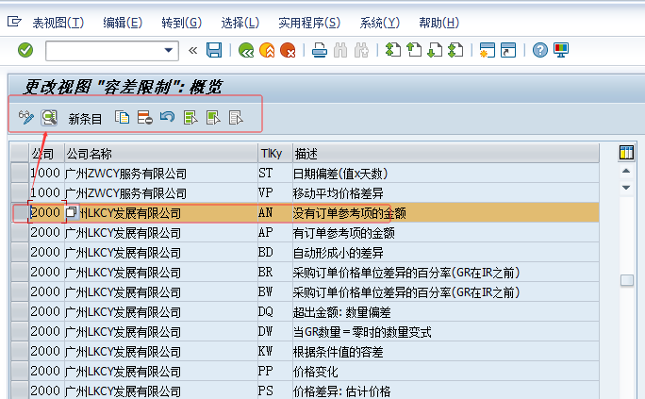Open the 转到(G) menu
This screenshot has height=399, width=645.
181,23
